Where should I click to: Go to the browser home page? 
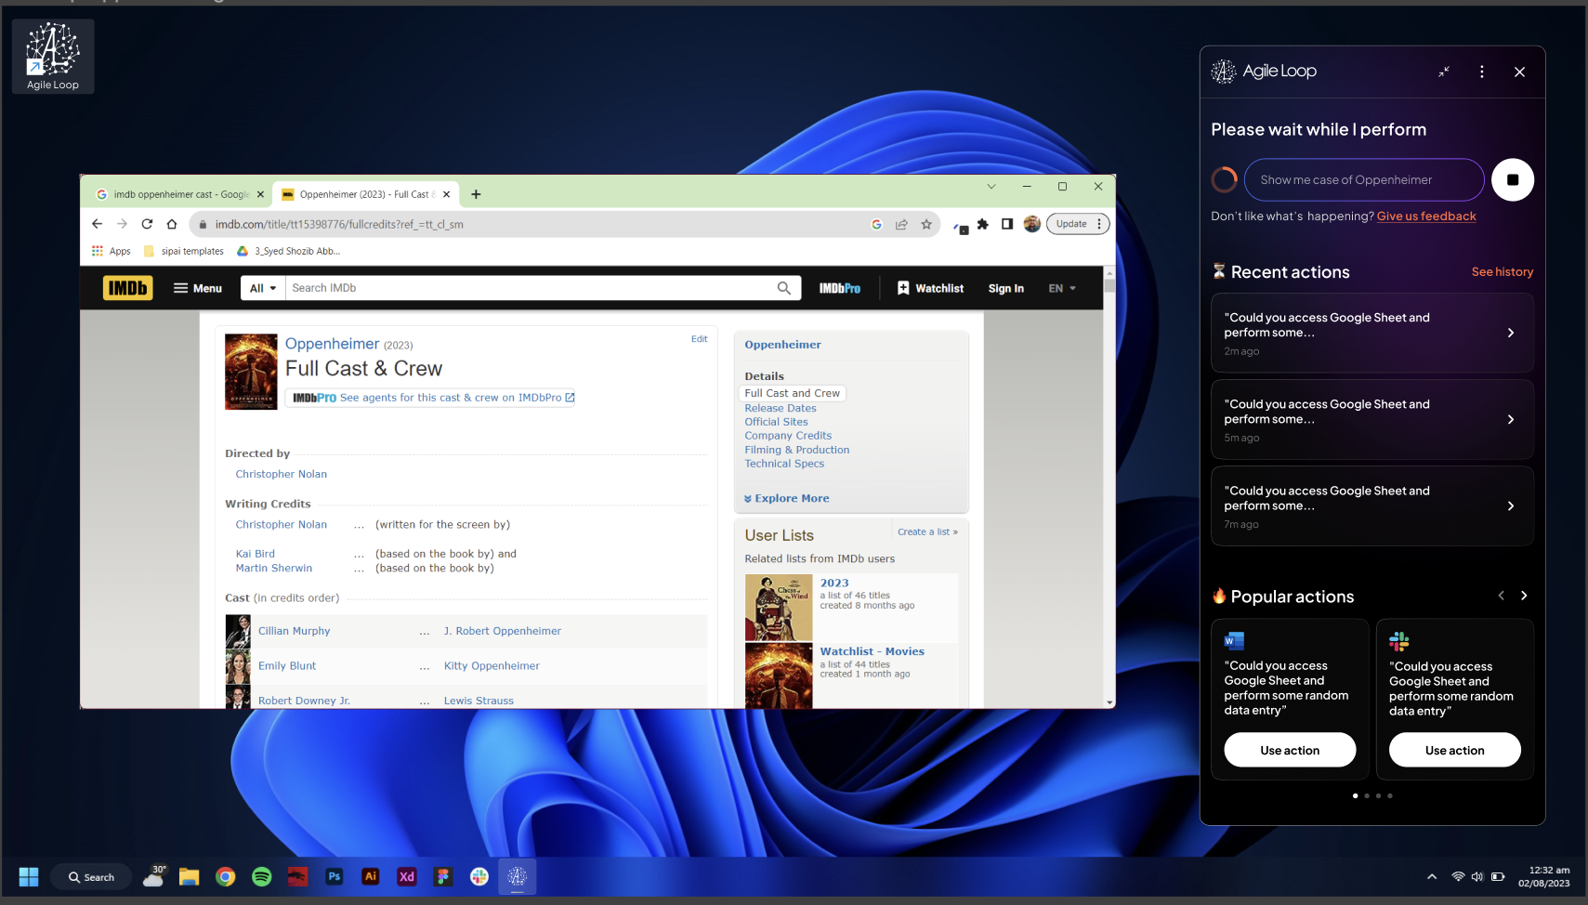point(172,224)
